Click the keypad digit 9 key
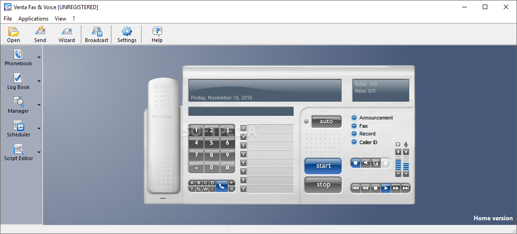517x234 pixels. 227,155
